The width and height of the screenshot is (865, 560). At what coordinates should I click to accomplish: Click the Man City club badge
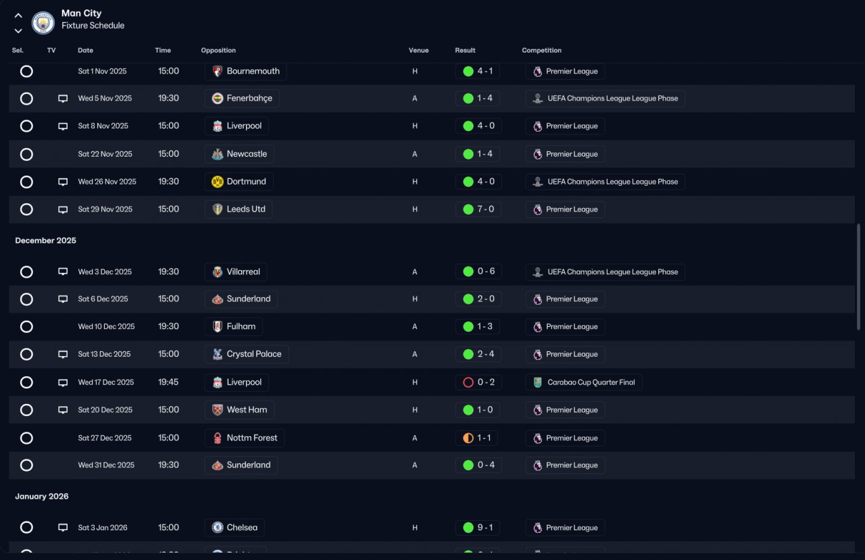43,23
